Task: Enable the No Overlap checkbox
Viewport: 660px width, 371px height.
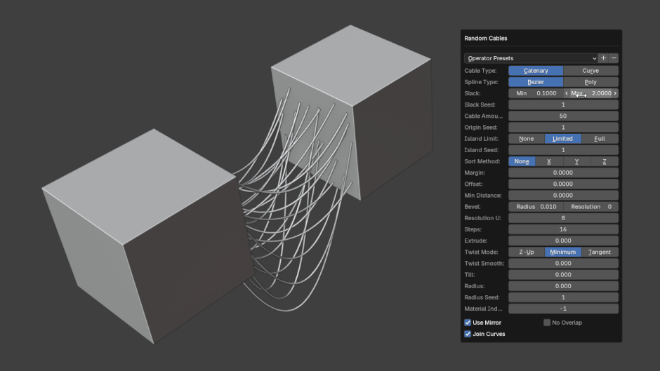Action: 547,323
